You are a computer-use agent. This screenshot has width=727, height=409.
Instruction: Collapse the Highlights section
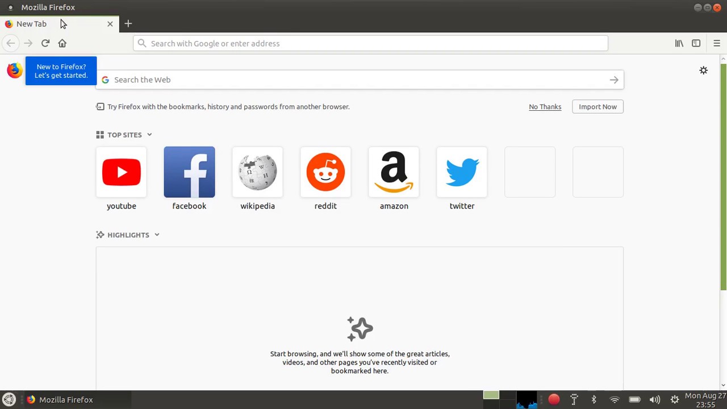click(157, 235)
